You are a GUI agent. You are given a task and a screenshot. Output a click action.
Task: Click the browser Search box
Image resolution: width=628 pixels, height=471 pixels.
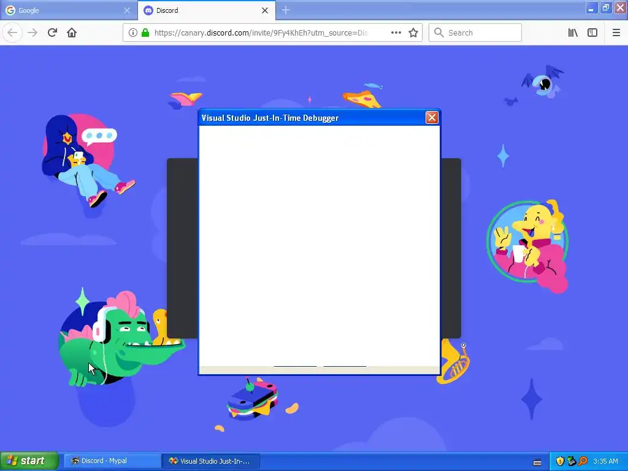point(475,33)
